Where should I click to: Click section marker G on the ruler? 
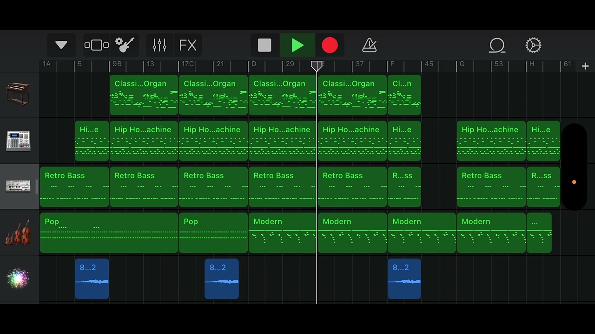[462, 64]
